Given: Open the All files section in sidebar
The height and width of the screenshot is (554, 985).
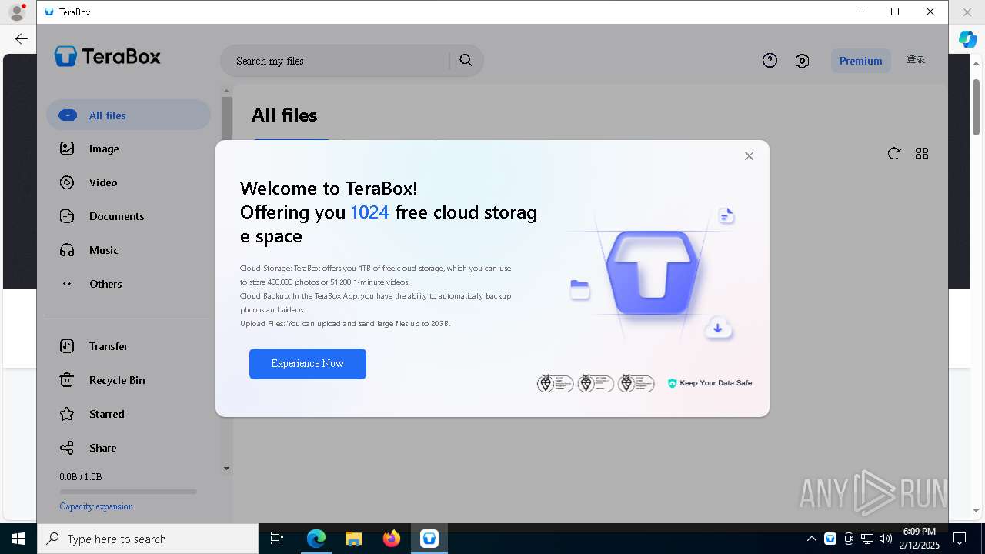Looking at the screenshot, I should coord(129,115).
